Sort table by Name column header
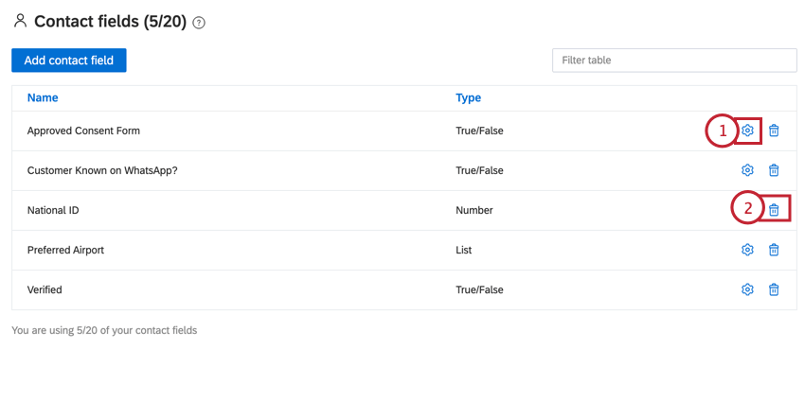The width and height of the screenshot is (805, 402). pyautogui.click(x=43, y=97)
